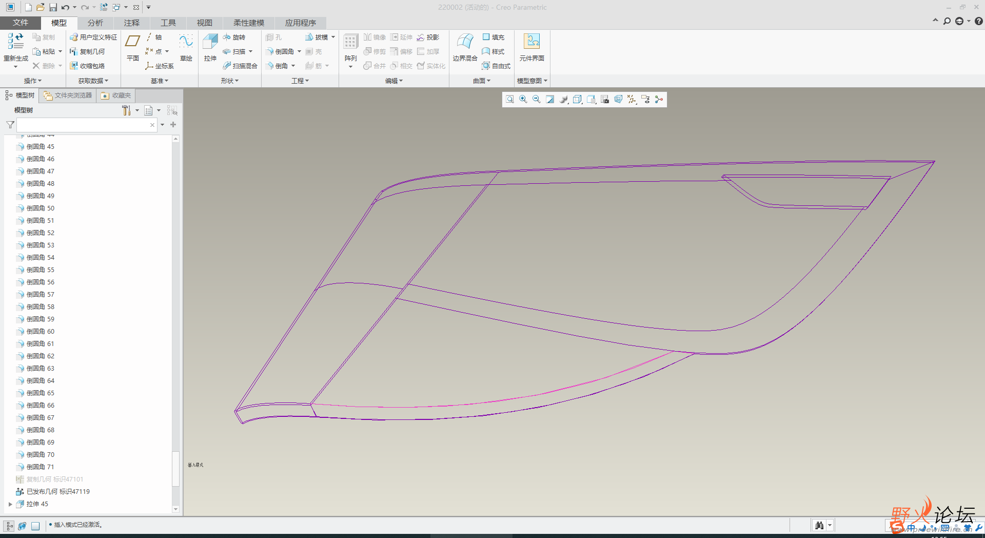Toggle the web browser display in status bar

click(x=22, y=526)
